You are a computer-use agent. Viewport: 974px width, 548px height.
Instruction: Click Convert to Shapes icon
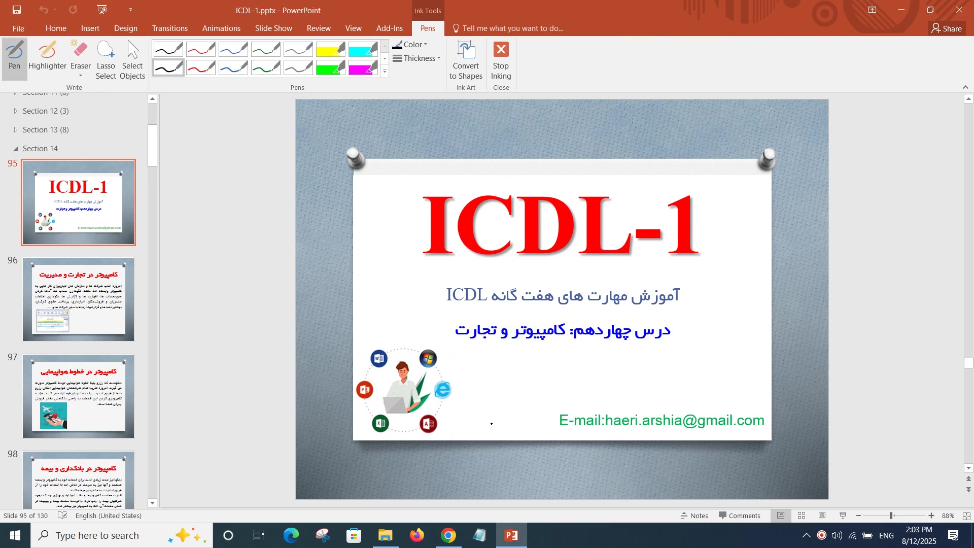tap(466, 51)
